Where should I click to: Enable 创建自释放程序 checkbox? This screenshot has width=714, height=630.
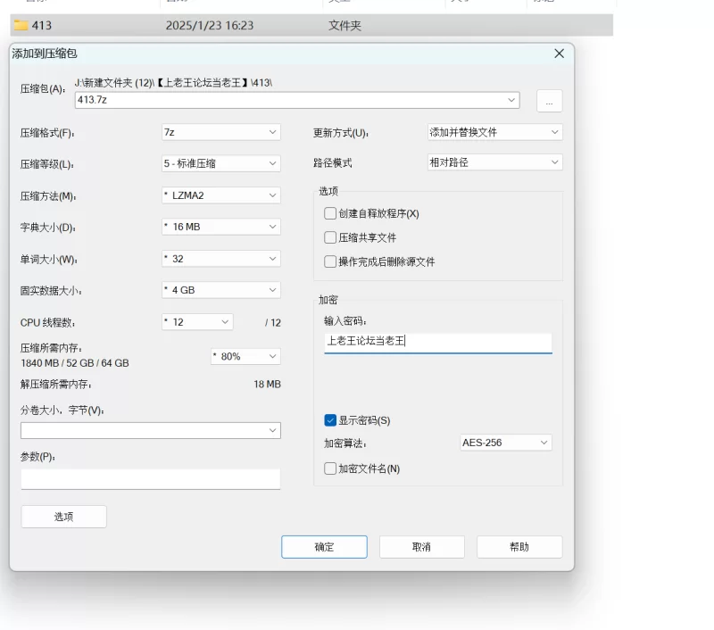coord(330,213)
